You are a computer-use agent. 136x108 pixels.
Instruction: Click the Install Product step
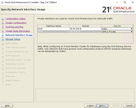pyautogui.click(x=12, y=80)
